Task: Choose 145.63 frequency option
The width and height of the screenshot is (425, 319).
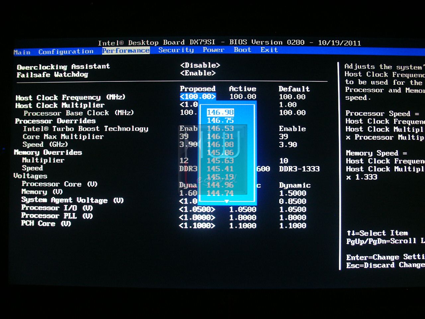Action: click(x=220, y=160)
